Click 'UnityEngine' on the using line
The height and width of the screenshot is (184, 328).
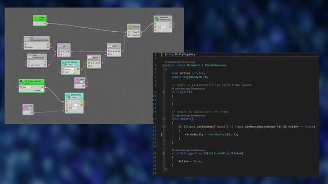[x=184, y=54]
